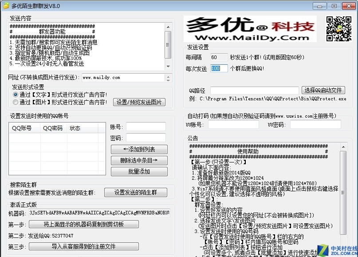Click the 批量添加 button

pyautogui.click(x=139, y=171)
